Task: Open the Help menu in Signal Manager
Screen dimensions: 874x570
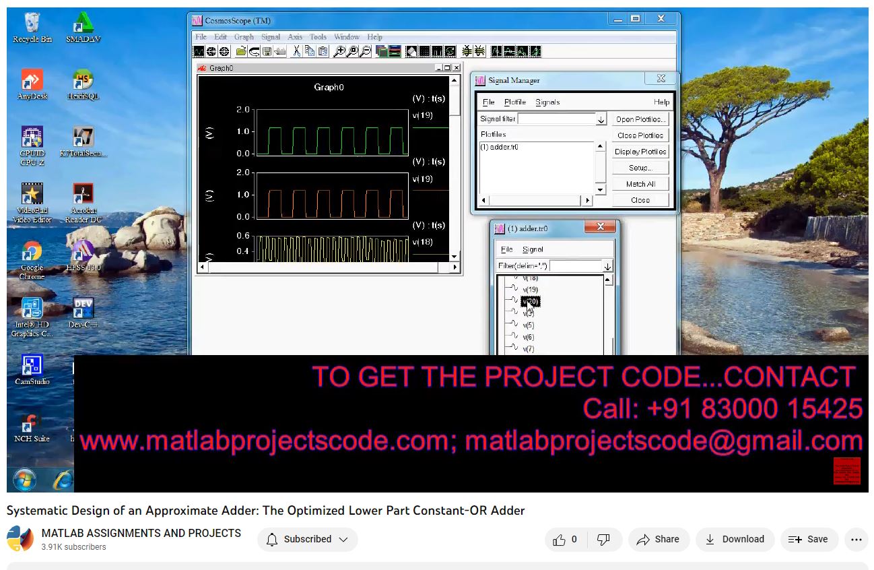Action: [x=662, y=102]
